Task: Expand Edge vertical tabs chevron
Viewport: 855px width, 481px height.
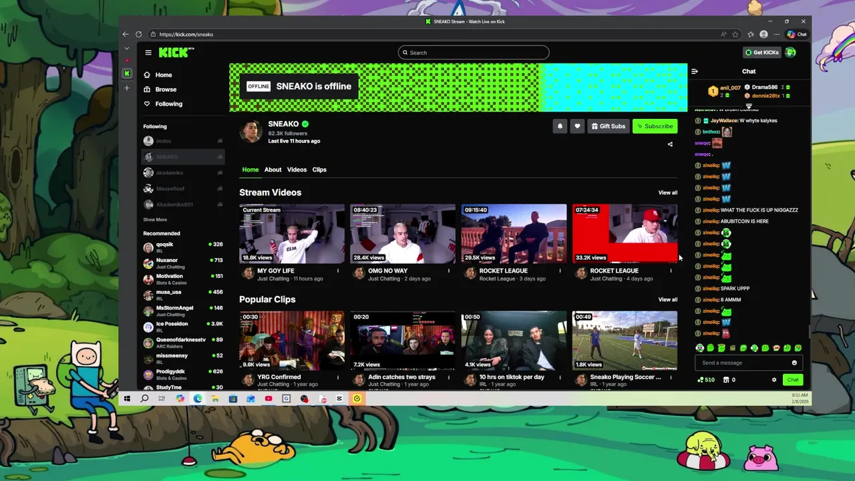Action: pyautogui.click(x=126, y=48)
